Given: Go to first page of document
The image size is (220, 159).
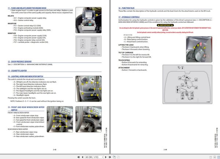Looking at the screenshot, I should pyautogui.click(x=78, y=157).
